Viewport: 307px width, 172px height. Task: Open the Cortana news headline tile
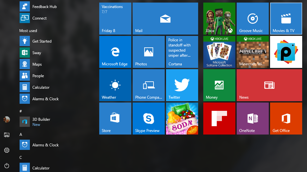click(182, 52)
